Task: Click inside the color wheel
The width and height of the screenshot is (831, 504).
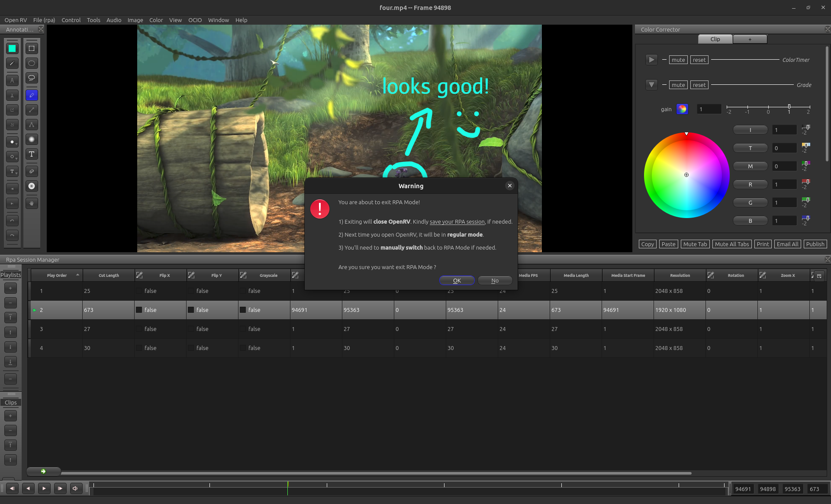Action: click(686, 175)
